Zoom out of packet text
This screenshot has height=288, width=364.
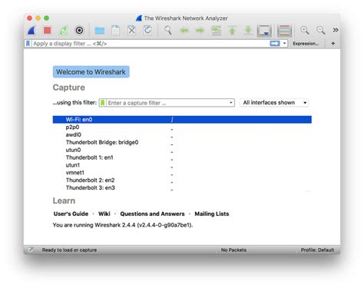click(321, 31)
